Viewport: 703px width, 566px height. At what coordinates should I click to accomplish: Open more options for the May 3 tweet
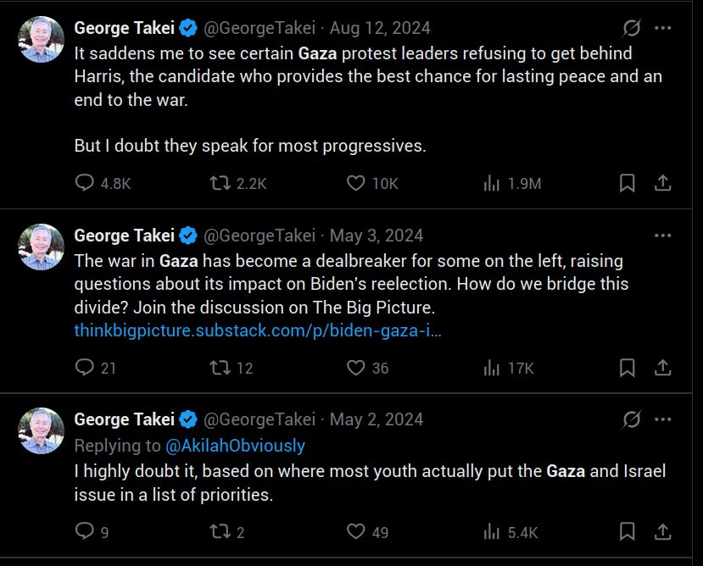664,236
